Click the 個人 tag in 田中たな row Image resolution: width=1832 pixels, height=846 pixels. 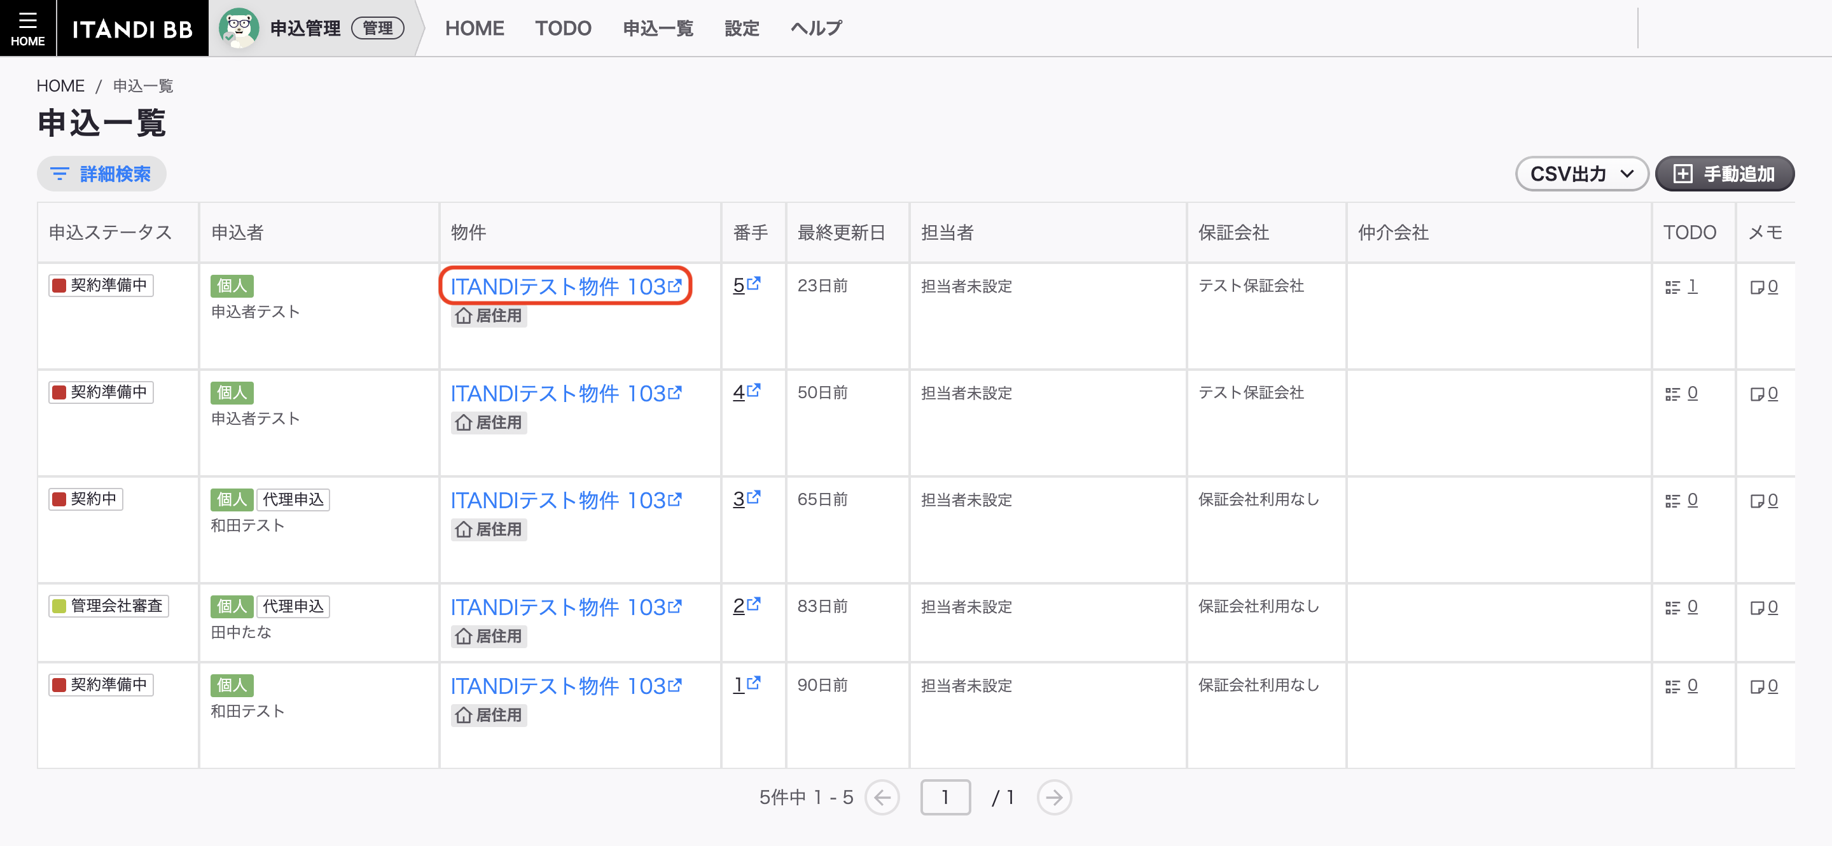point(232,606)
